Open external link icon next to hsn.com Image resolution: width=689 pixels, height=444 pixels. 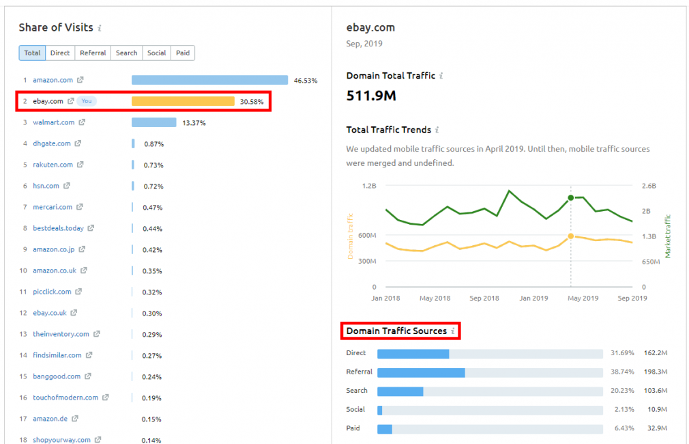click(66, 186)
